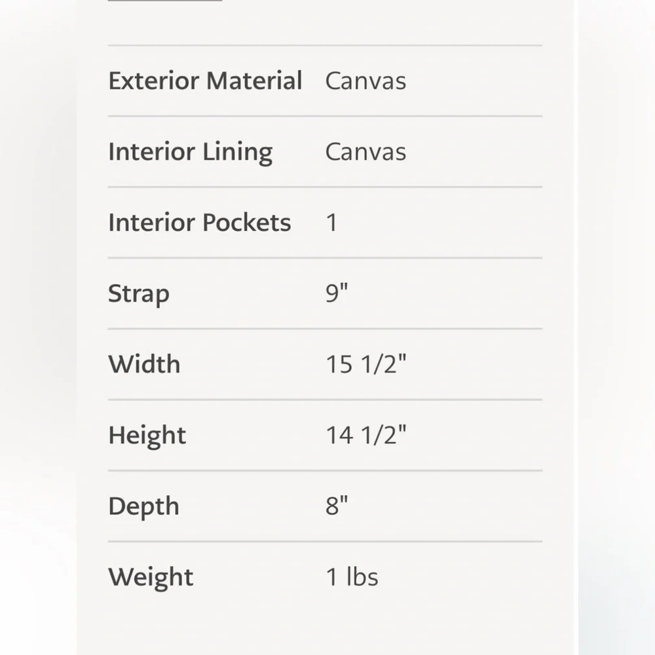Click the Interior Pockets value 1
655x655 pixels.
[x=331, y=222]
